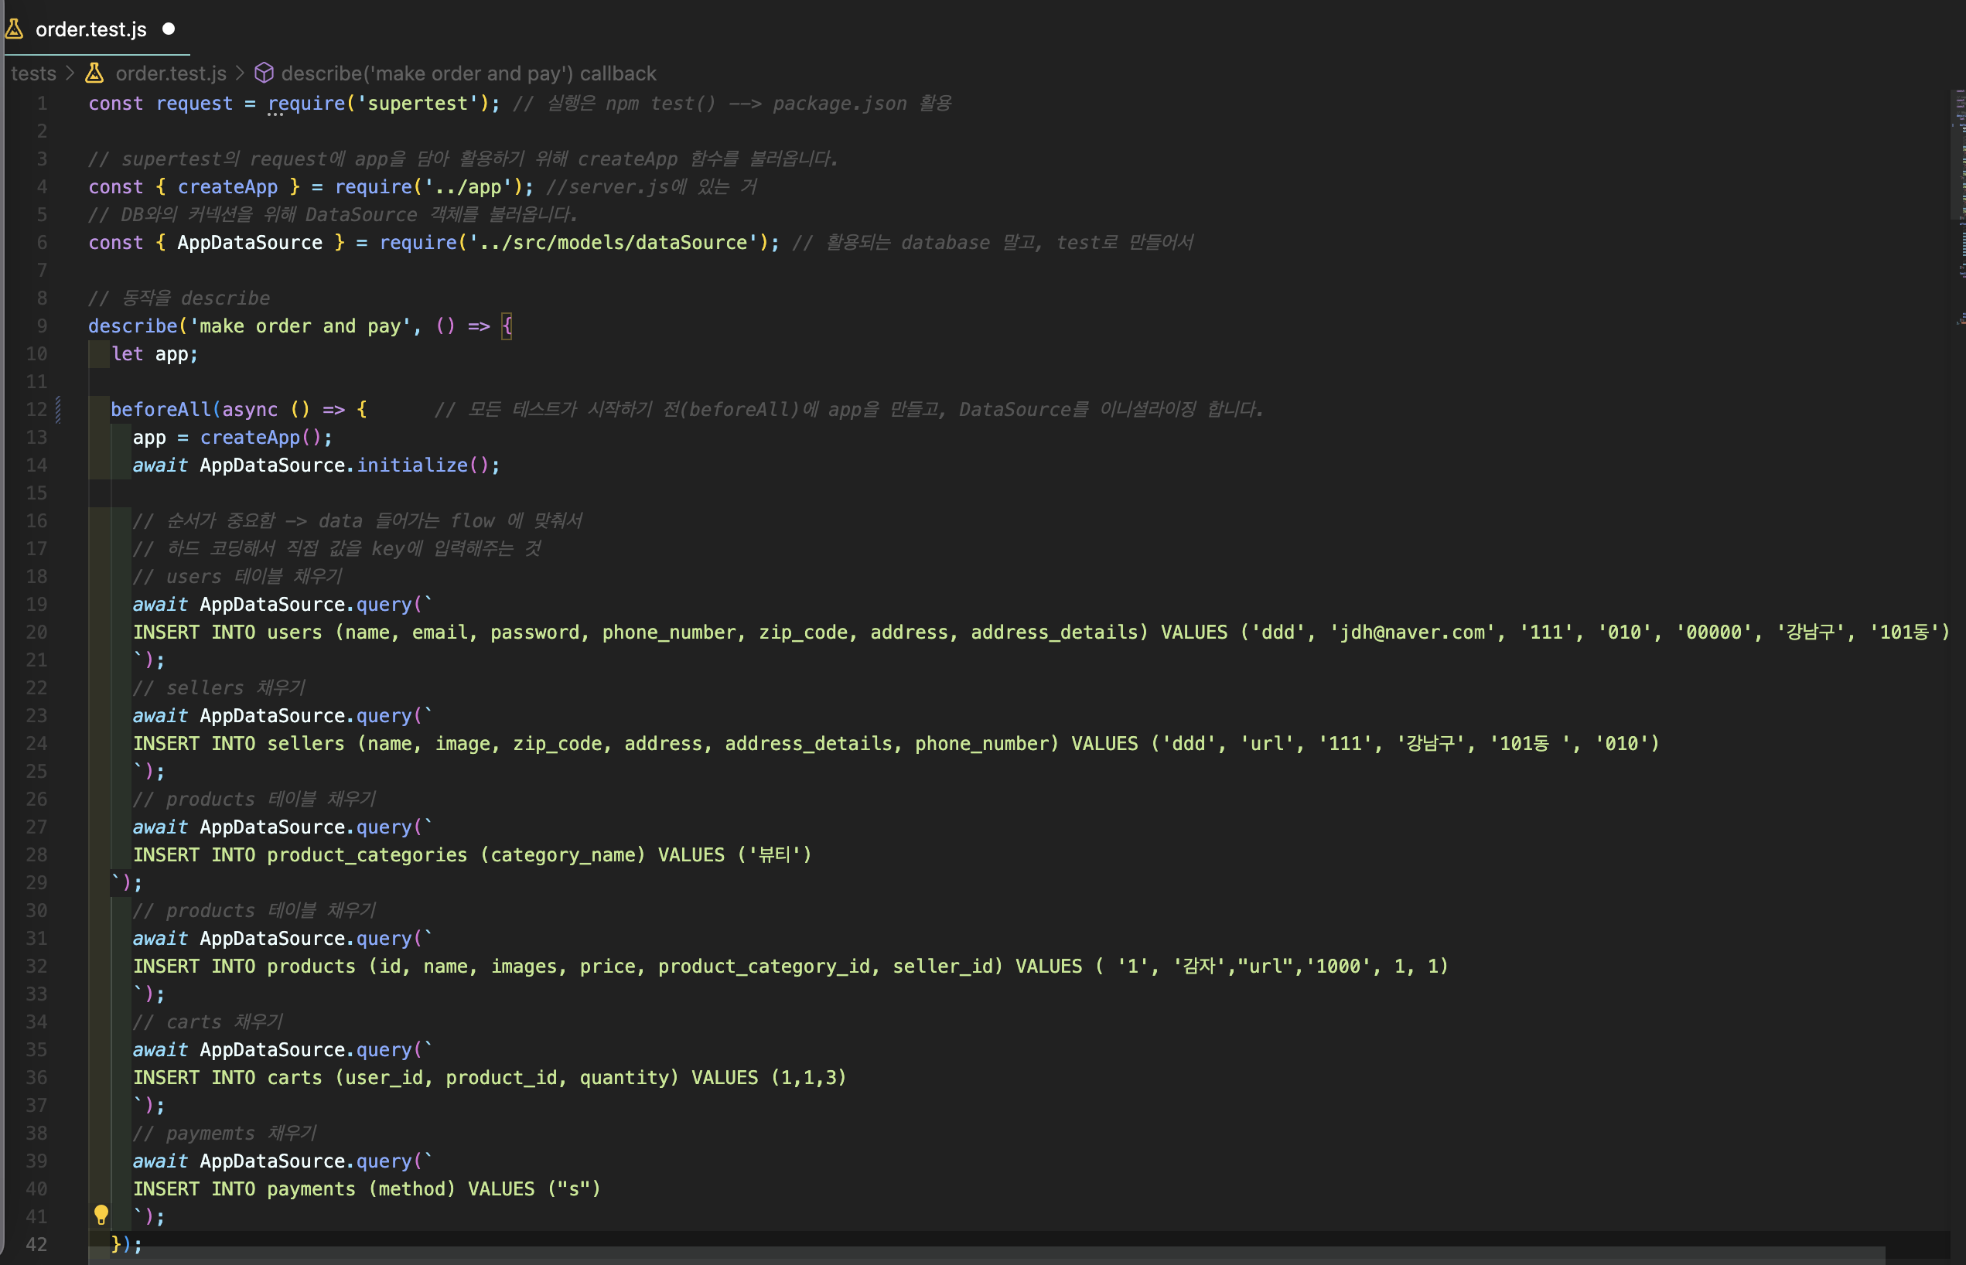Click line number 42 in the gutter
This screenshot has width=1966, height=1265.
pyautogui.click(x=36, y=1243)
